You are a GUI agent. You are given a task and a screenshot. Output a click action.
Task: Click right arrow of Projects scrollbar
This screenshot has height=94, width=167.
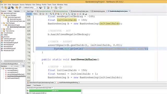point(24,61)
